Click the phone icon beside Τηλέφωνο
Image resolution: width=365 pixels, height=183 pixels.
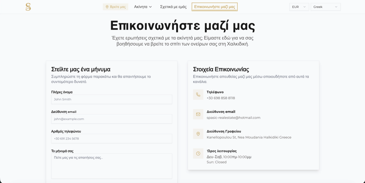click(x=198, y=95)
